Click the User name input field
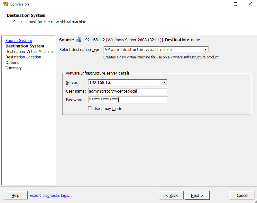The image size is (257, 203). pyautogui.click(x=128, y=91)
